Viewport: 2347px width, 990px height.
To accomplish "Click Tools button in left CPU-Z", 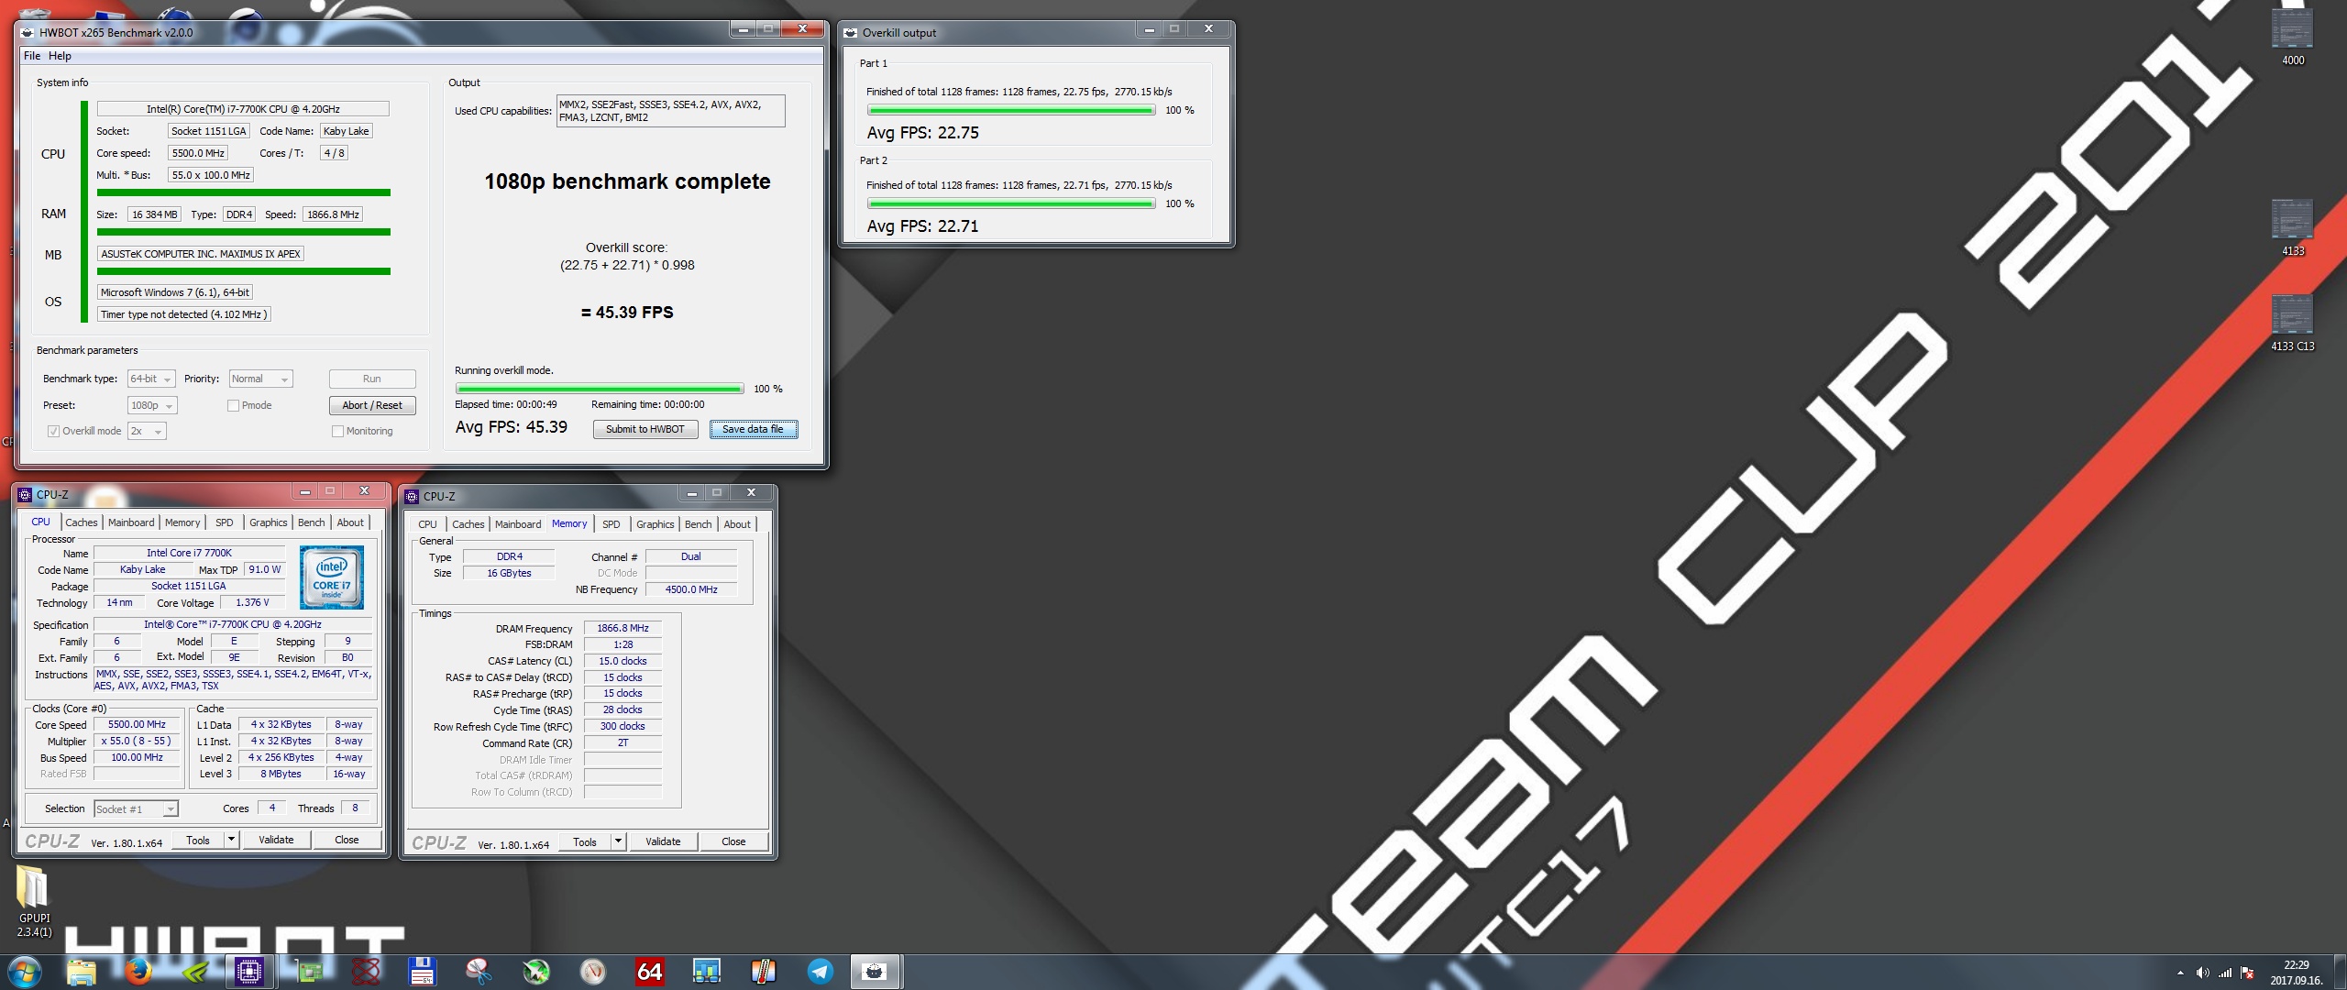I will tap(198, 840).
